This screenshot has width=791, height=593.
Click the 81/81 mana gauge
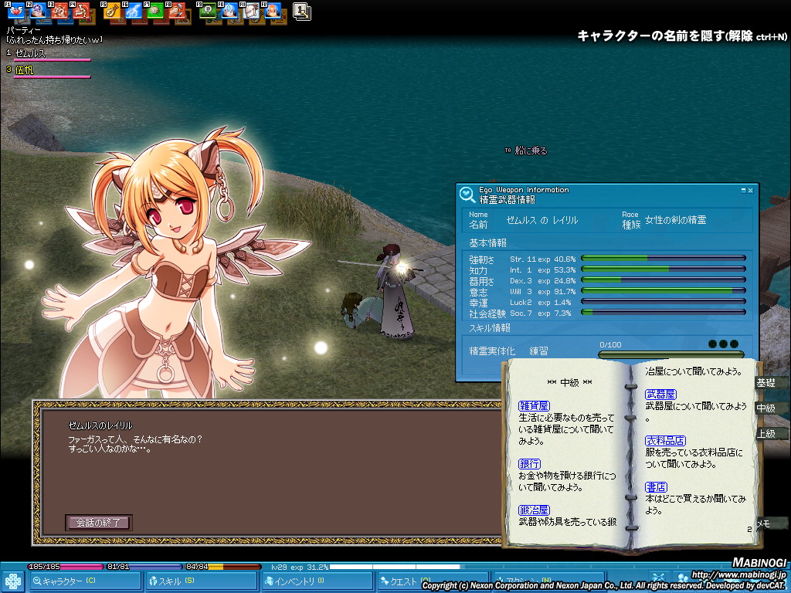pyautogui.click(x=144, y=567)
